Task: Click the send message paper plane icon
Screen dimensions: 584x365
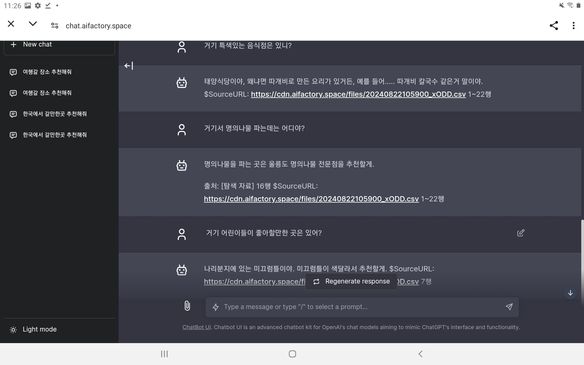Action: click(x=509, y=307)
